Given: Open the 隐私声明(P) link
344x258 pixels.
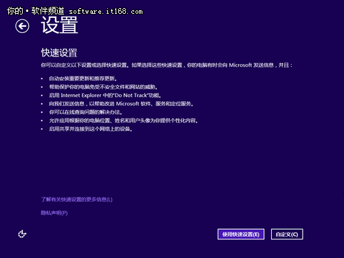Looking at the screenshot, I should (54, 213).
